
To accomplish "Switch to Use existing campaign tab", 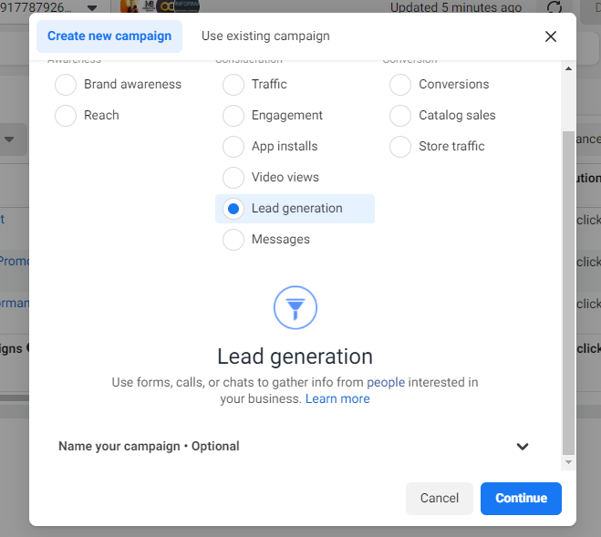I will (x=265, y=36).
